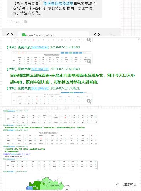Click the send arrow icon in input bar

(113, 35)
